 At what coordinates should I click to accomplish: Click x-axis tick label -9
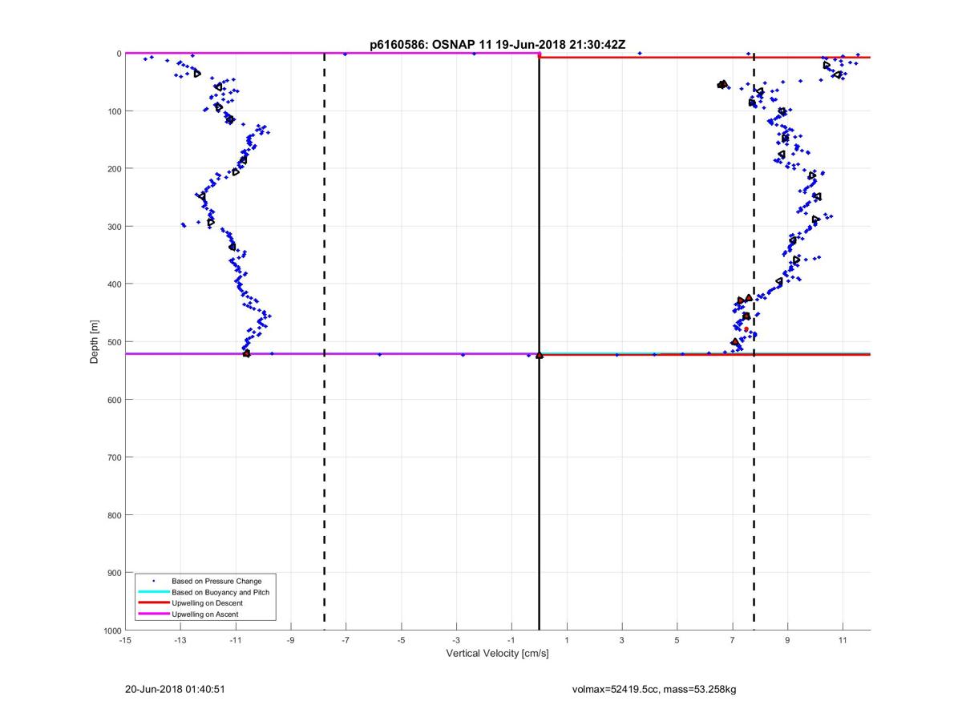291,641
